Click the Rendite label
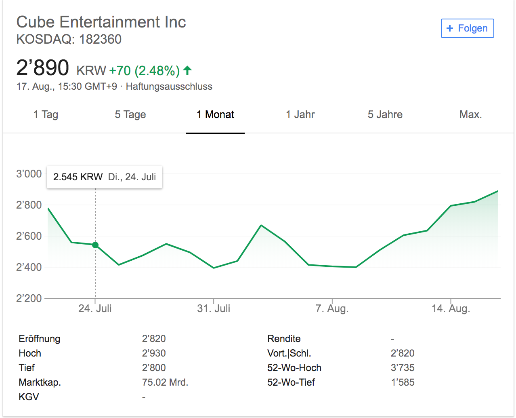This screenshot has height=418, width=516. click(x=284, y=339)
